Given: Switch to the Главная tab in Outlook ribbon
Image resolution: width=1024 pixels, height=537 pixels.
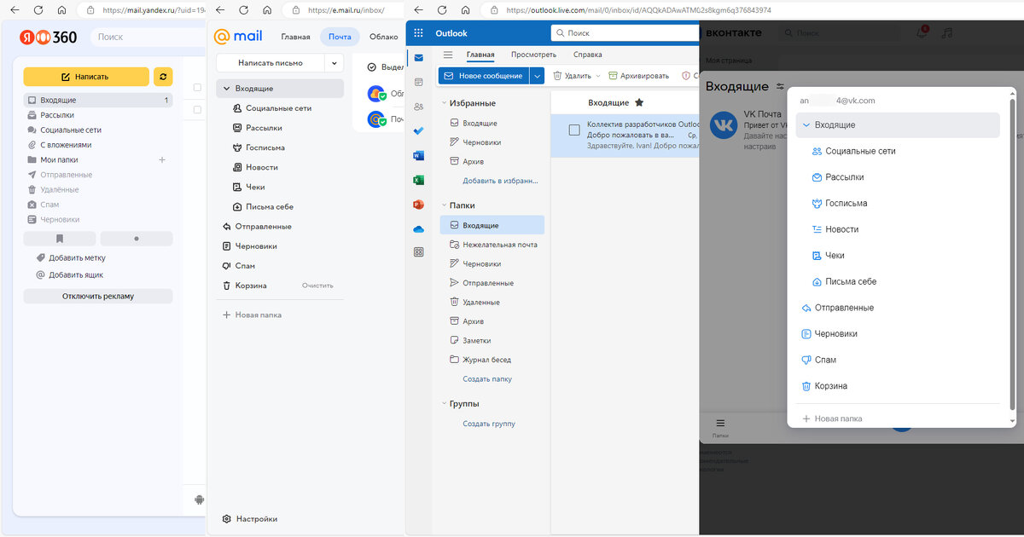Looking at the screenshot, I should [480, 55].
